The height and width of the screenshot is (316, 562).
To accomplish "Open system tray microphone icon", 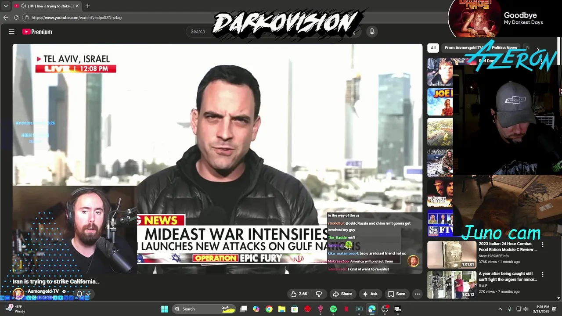I will coord(509,309).
